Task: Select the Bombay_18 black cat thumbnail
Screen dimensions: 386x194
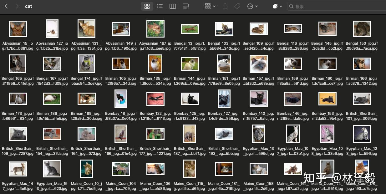Action: pos(121,99)
